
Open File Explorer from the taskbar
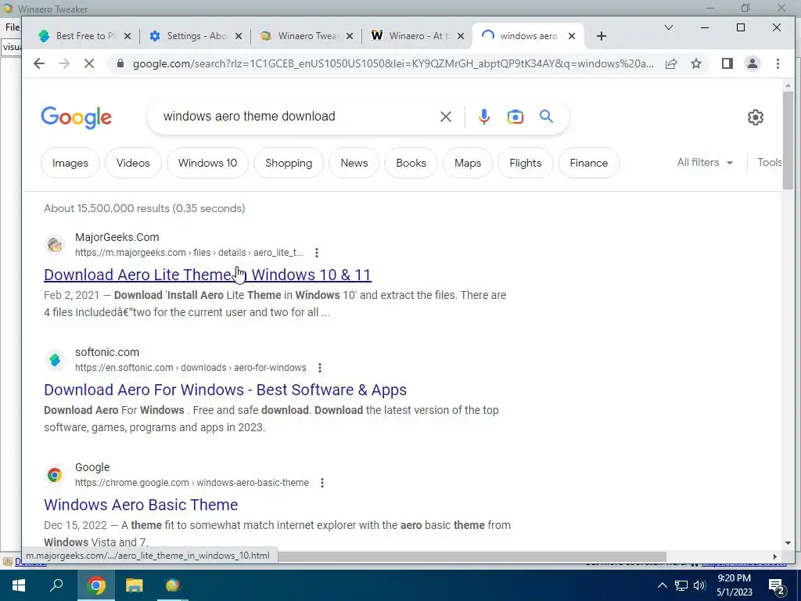135,585
